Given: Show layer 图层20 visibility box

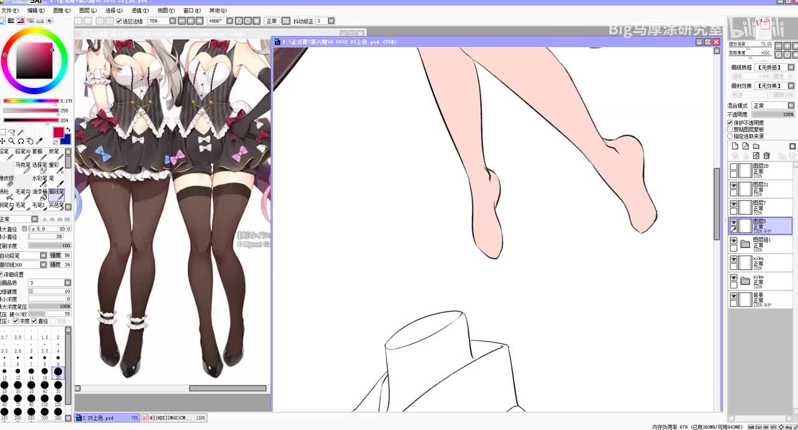Looking at the screenshot, I should pyautogui.click(x=734, y=167).
